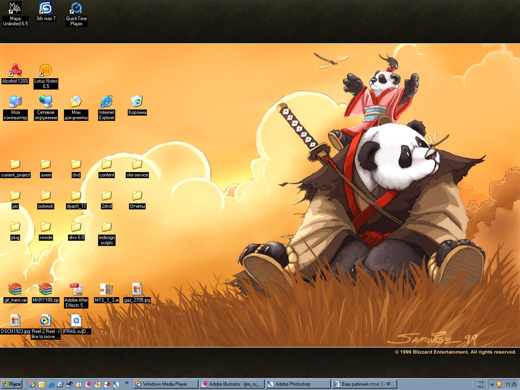Select the asem folder
The height and width of the screenshot is (390, 520).
click(46, 169)
